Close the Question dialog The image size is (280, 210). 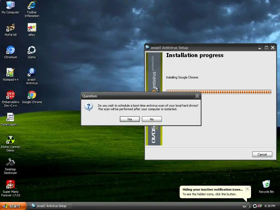pyautogui.click(x=197, y=96)
